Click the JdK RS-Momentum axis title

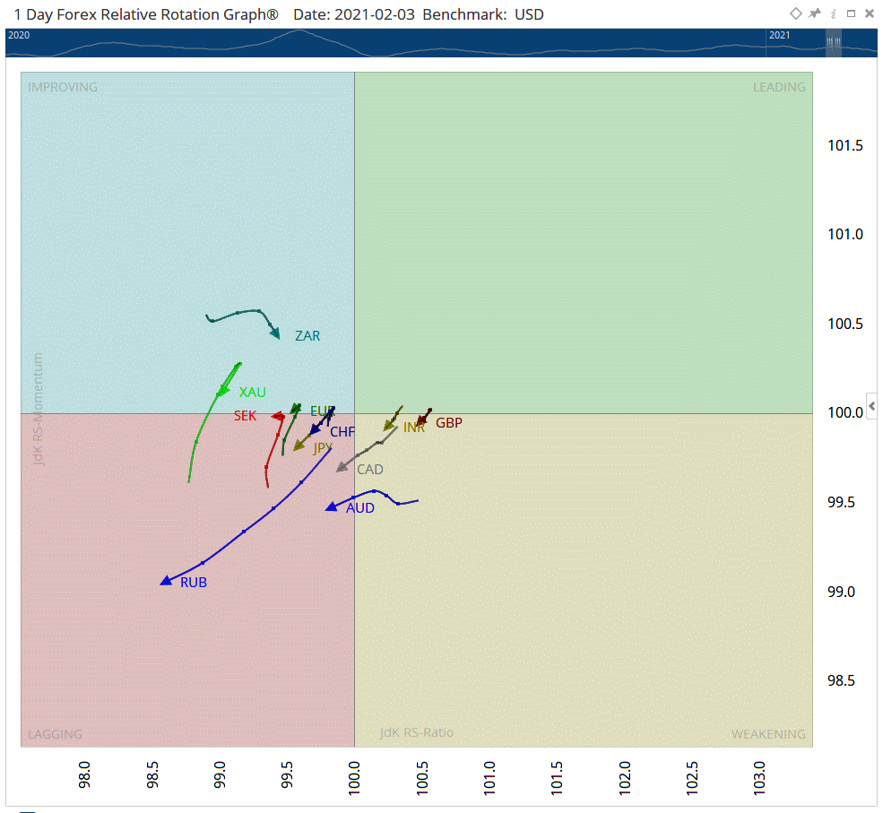point(38,409)
